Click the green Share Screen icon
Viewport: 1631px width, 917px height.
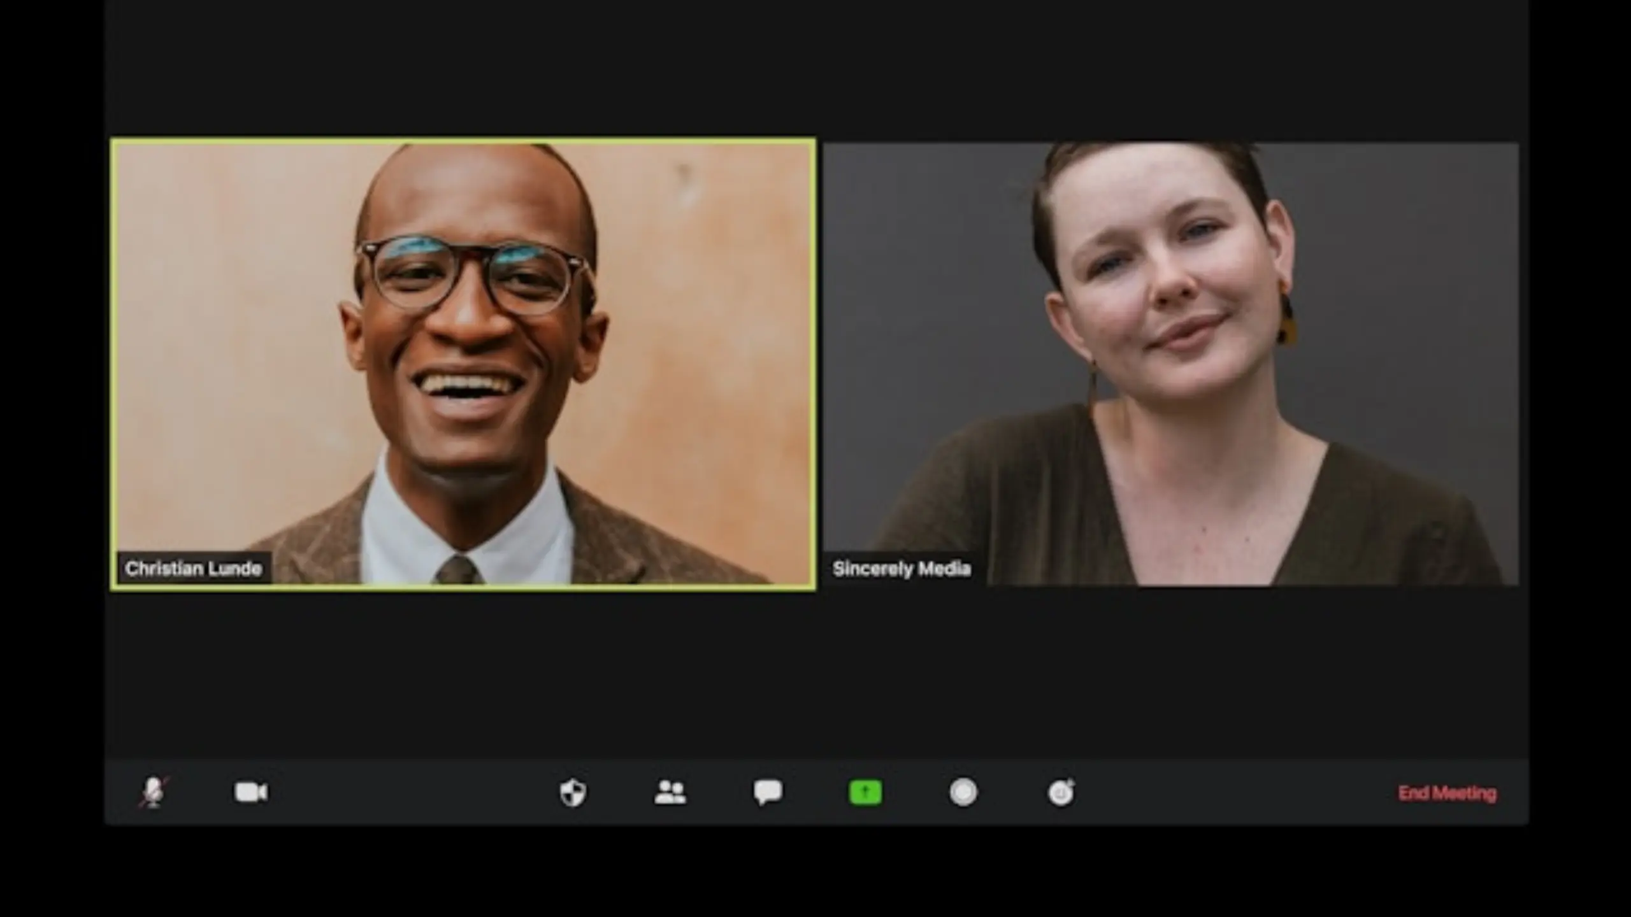(x=865, y=792)
